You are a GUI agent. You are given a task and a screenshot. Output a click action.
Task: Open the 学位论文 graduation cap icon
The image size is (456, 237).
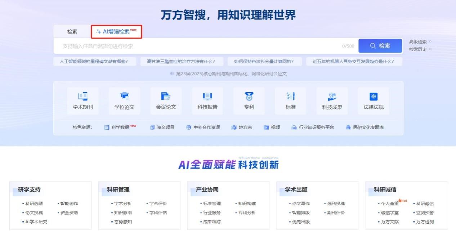click(124, 96)
